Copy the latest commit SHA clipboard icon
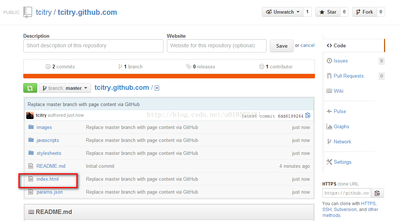The width and height of the screenshot is (401, 221). click(x=308, y=116)
